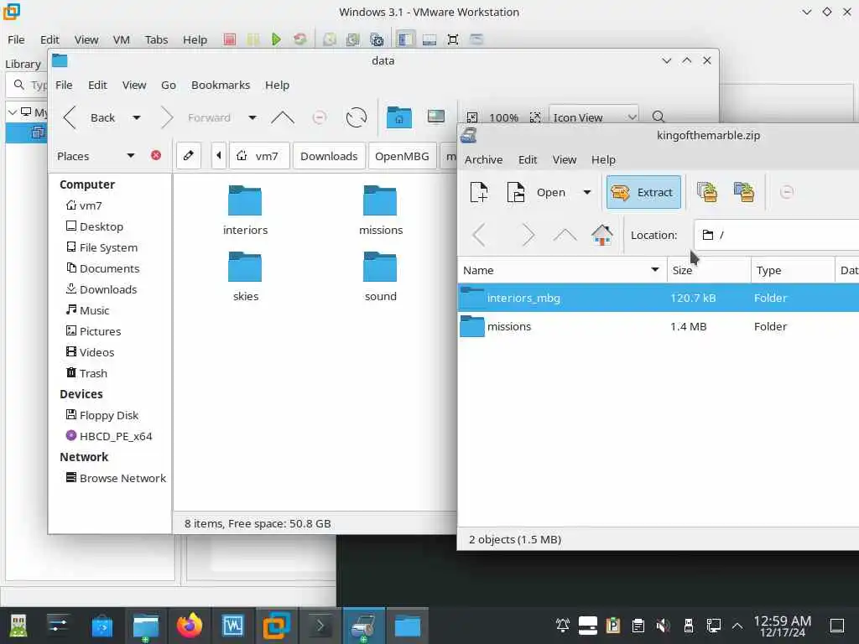Viewport: 859px width, 644px height.
Task: Open the VM menu in VMware
Action: 121,39
